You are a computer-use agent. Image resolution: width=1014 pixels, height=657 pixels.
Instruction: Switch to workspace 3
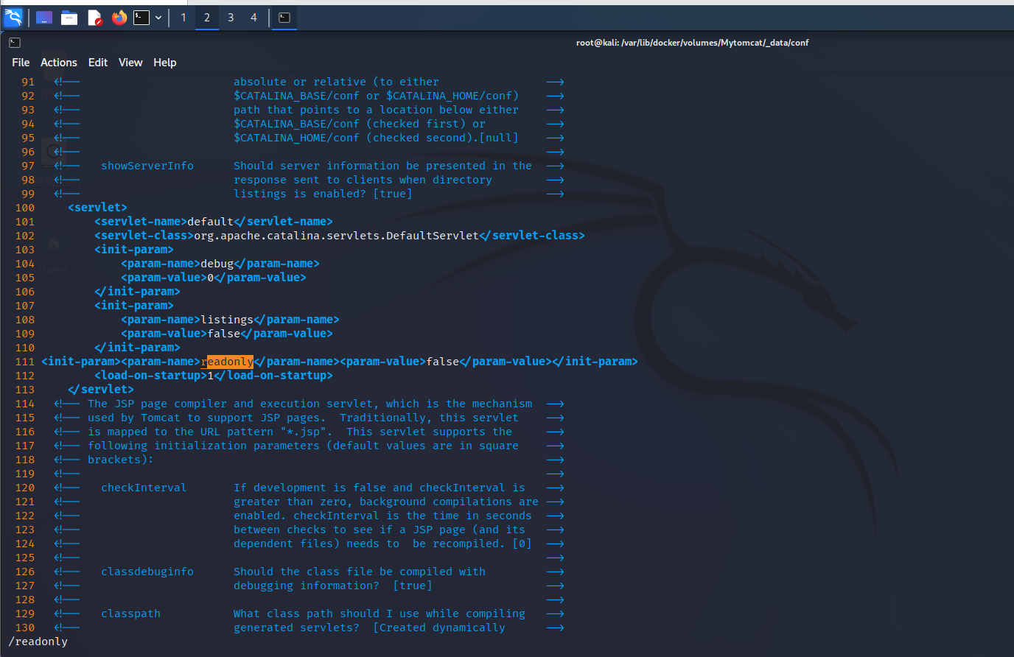(231, 18)
